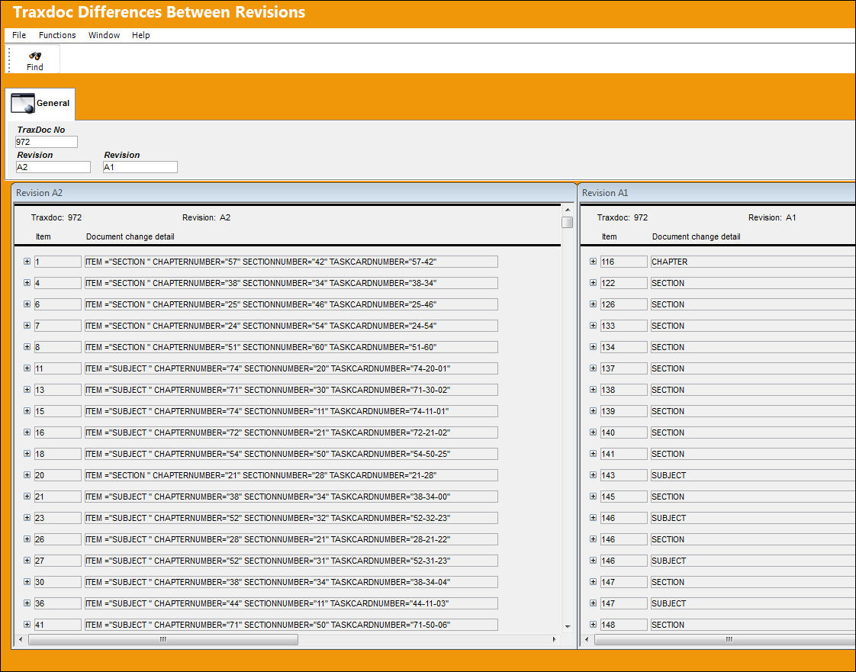Expand item 8 in Revision A2 list

(x=27, y=346)
